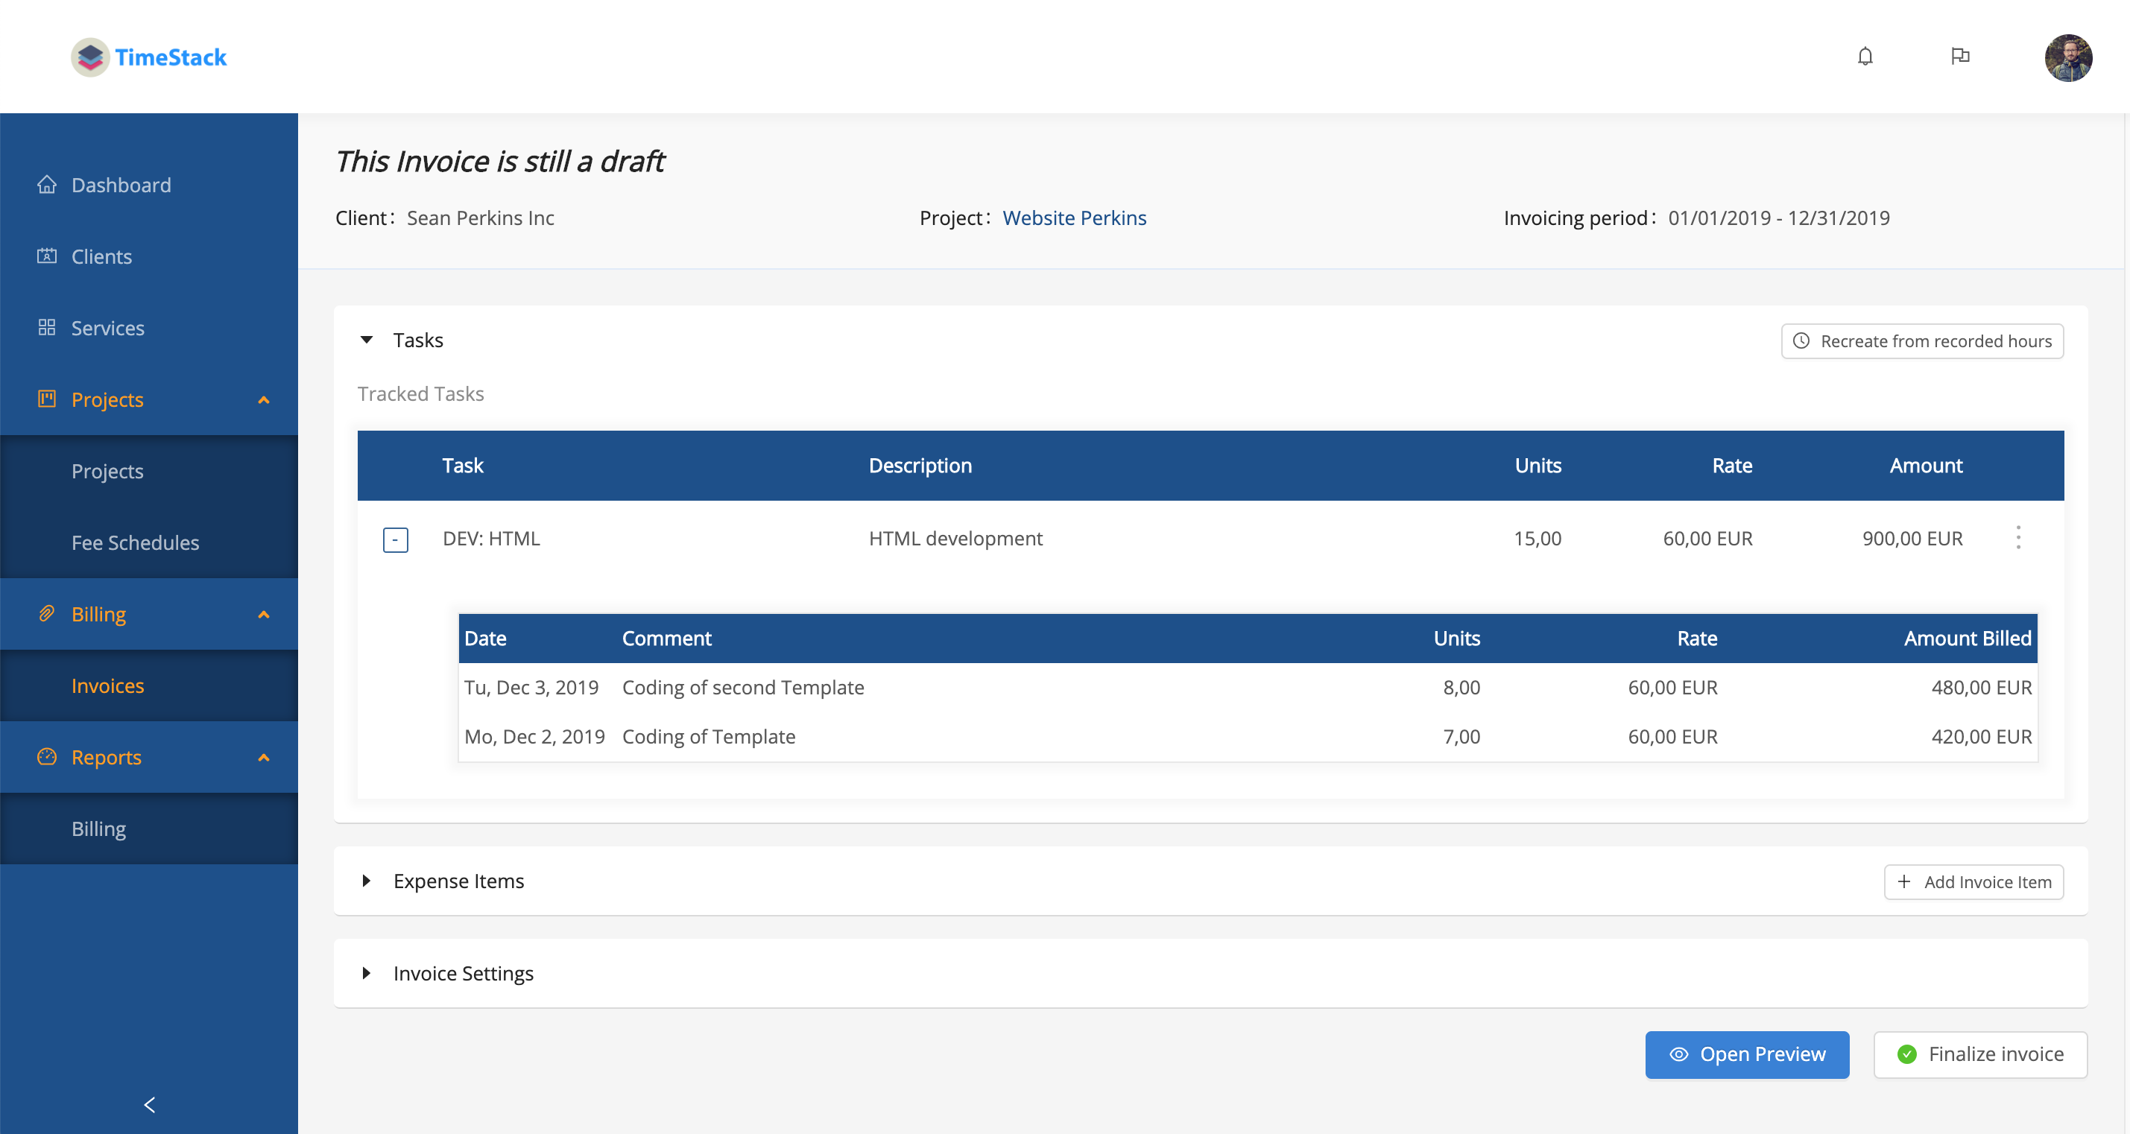
Task: Select Invoices in the Billing menu
Action: point(107,685)
